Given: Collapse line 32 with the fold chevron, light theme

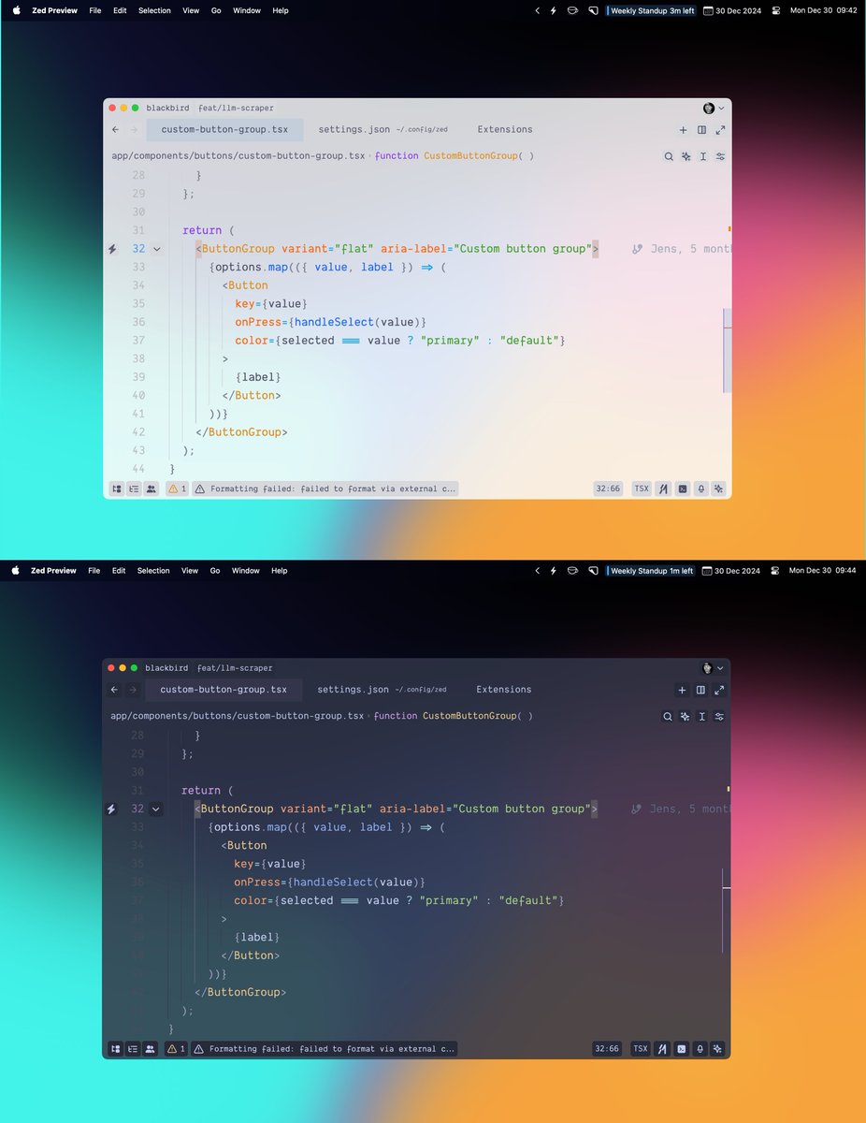Looking at the screenshot, I should point(156,249).
